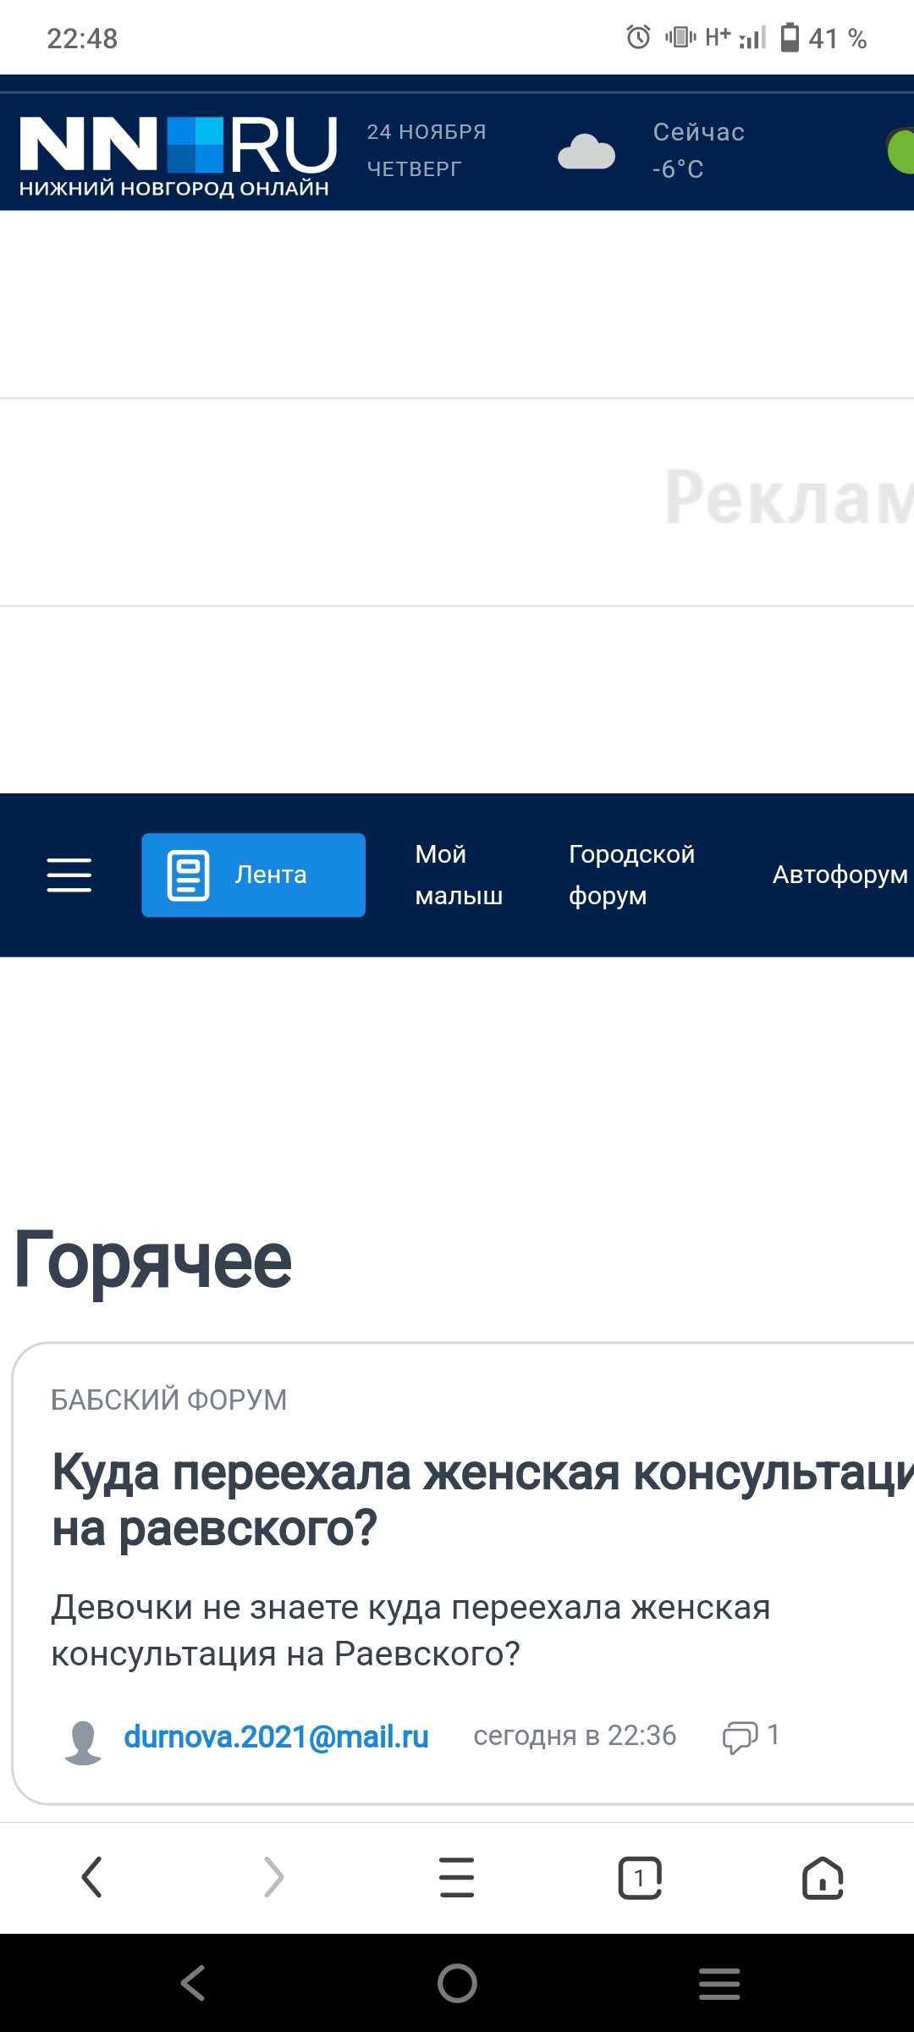Tap the user avatar of durnova.2021
This screenshot has height=2032, width=914.
click(x=83, y=1742)
